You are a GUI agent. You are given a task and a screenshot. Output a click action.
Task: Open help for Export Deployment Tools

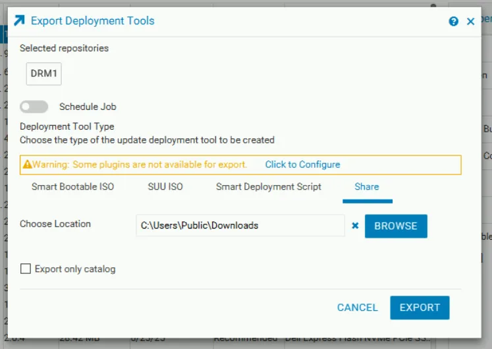[453, 22]
